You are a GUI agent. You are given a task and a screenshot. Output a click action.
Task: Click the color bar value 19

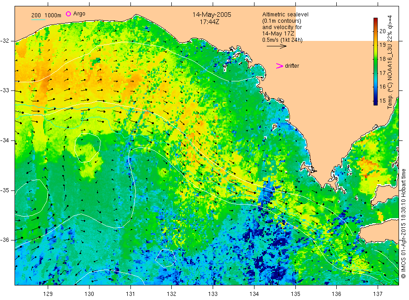click(383, 45)
